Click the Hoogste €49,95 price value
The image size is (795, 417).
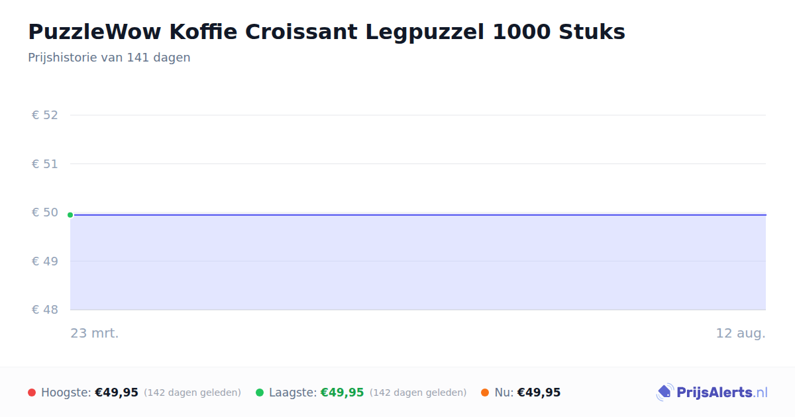click(117, 393)
